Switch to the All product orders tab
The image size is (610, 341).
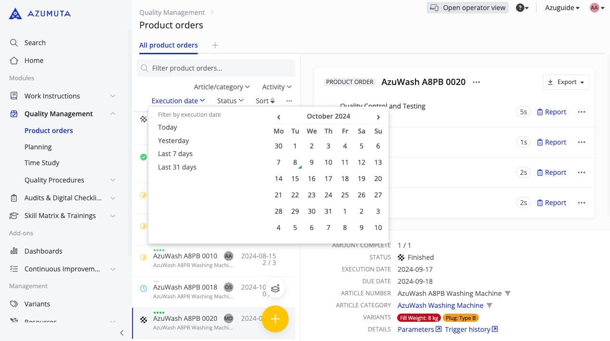168,45
